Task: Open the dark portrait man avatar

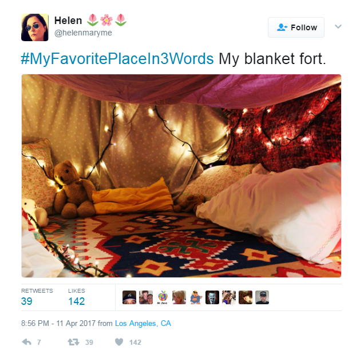Action: point(212,297)
